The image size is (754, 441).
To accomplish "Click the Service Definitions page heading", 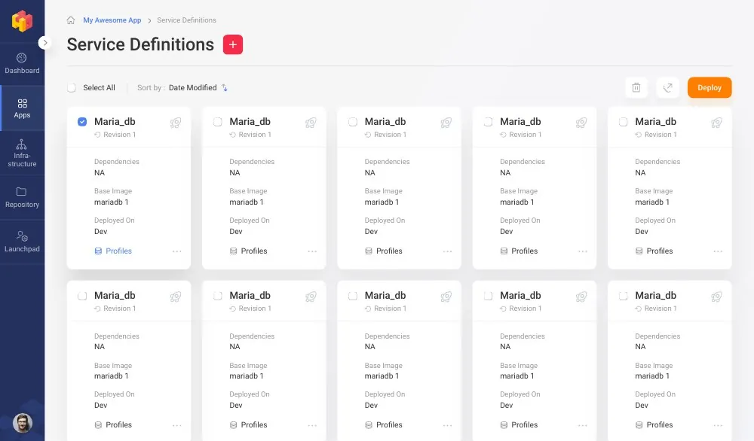I will (140, 44).
